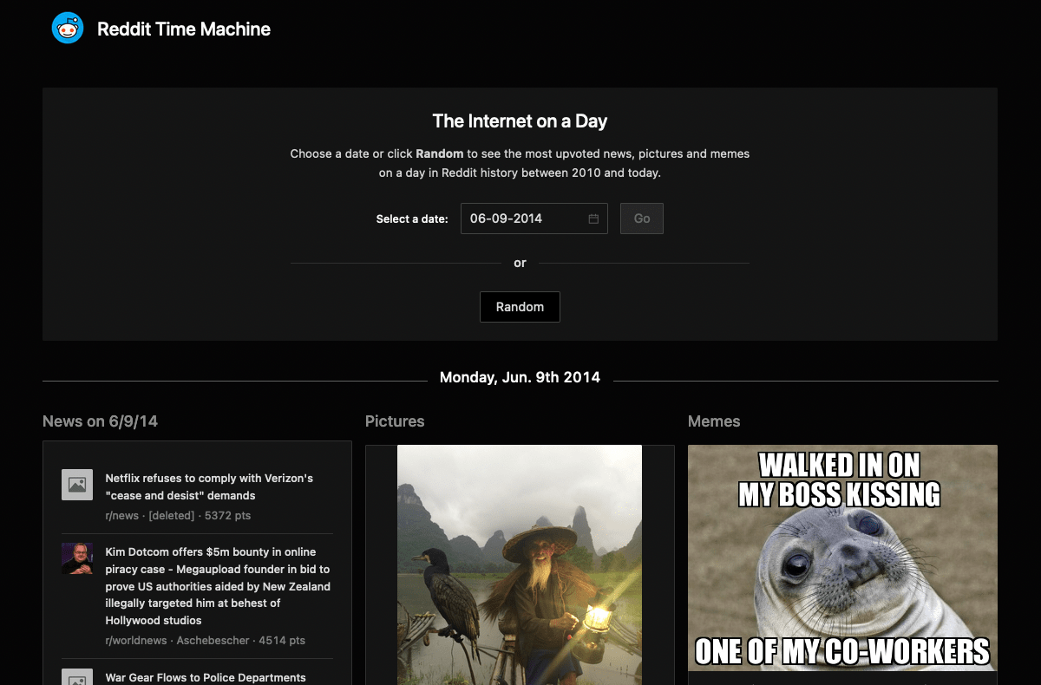Click the 'Monday, Jun. 9th 2014' date banner
The height and width of the screenshot is (685, 1041).
[520, 376]
